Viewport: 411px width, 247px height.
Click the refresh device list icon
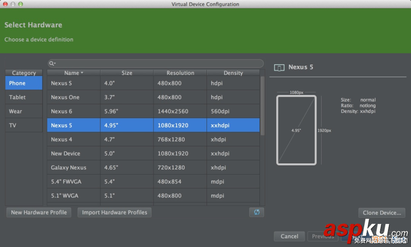[x=256, y=212]
